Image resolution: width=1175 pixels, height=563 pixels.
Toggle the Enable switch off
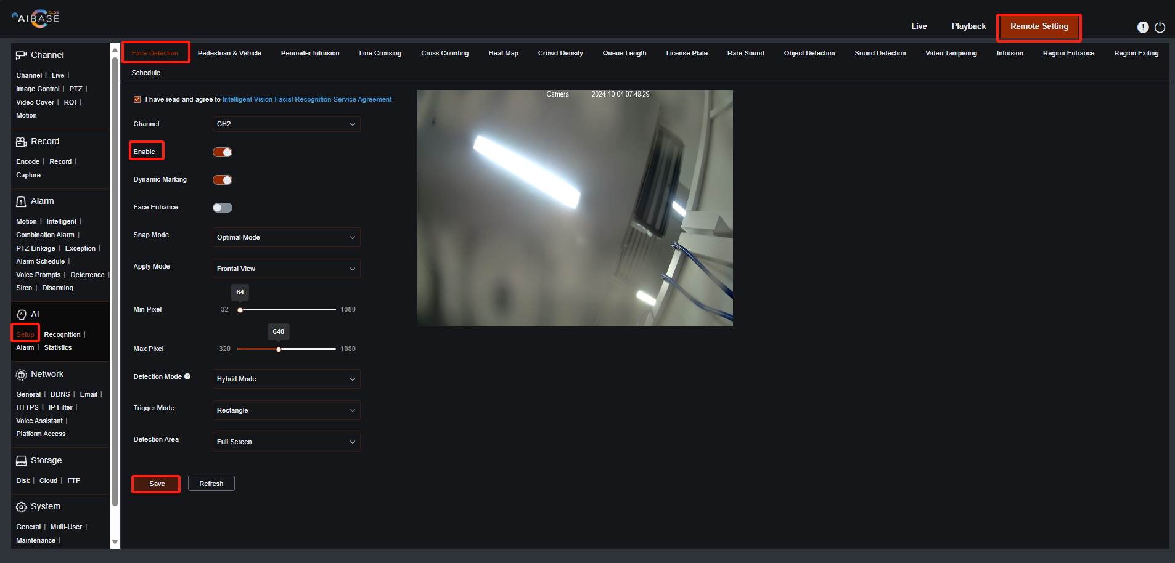point(223,152)
